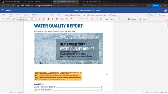The width and height of the screenshot is (168, 94).
Task: Add this page to favorites star
Action: [144, 5]
